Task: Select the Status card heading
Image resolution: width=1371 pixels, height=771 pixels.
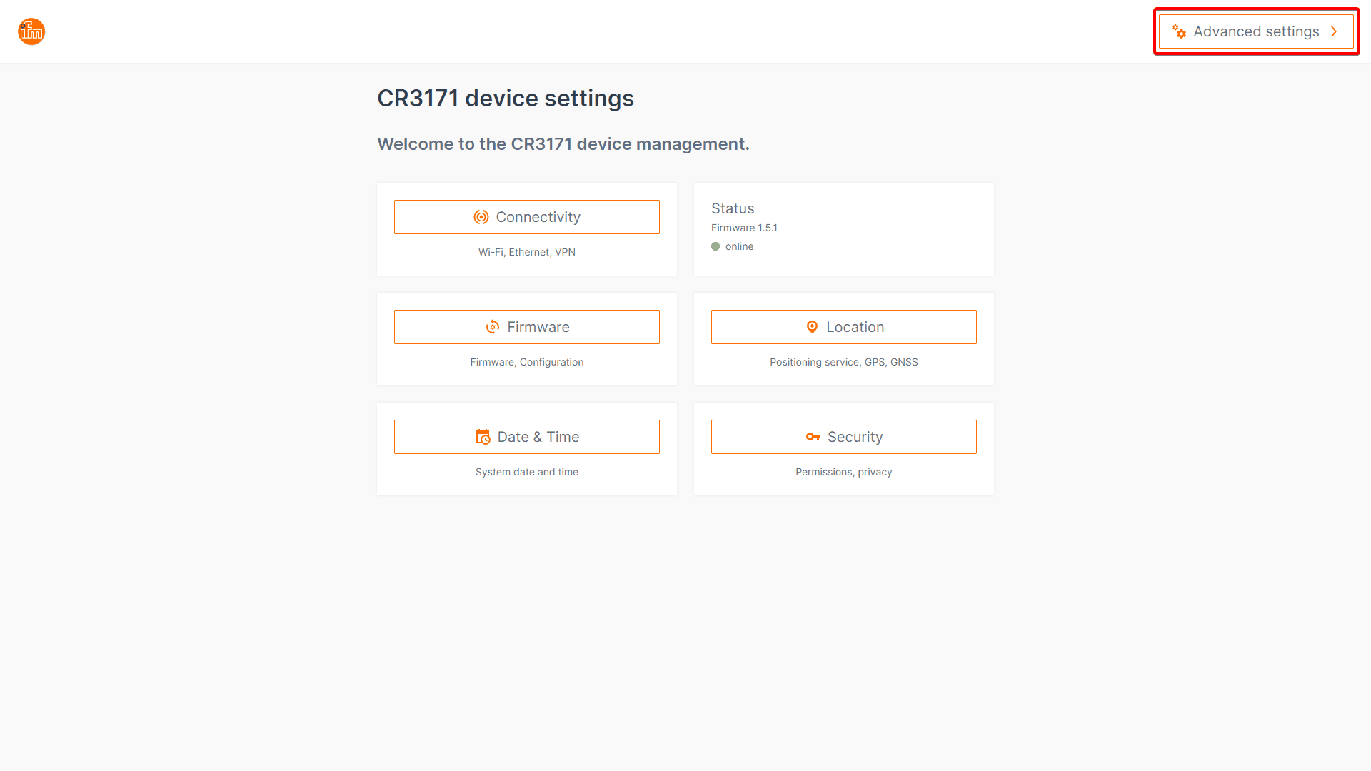Action: click(733, 208)
